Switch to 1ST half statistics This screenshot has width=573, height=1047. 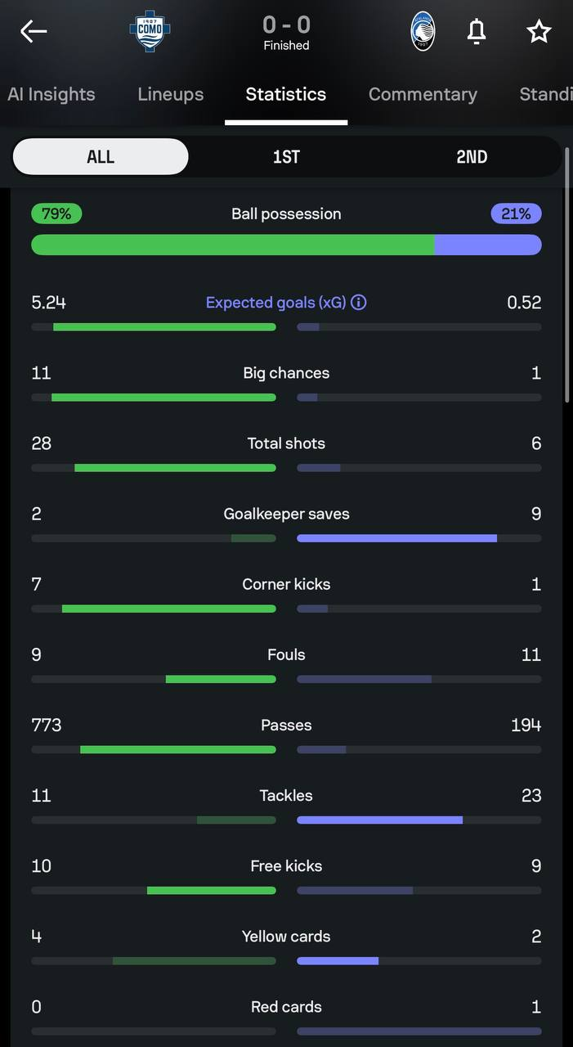[286, 157]
